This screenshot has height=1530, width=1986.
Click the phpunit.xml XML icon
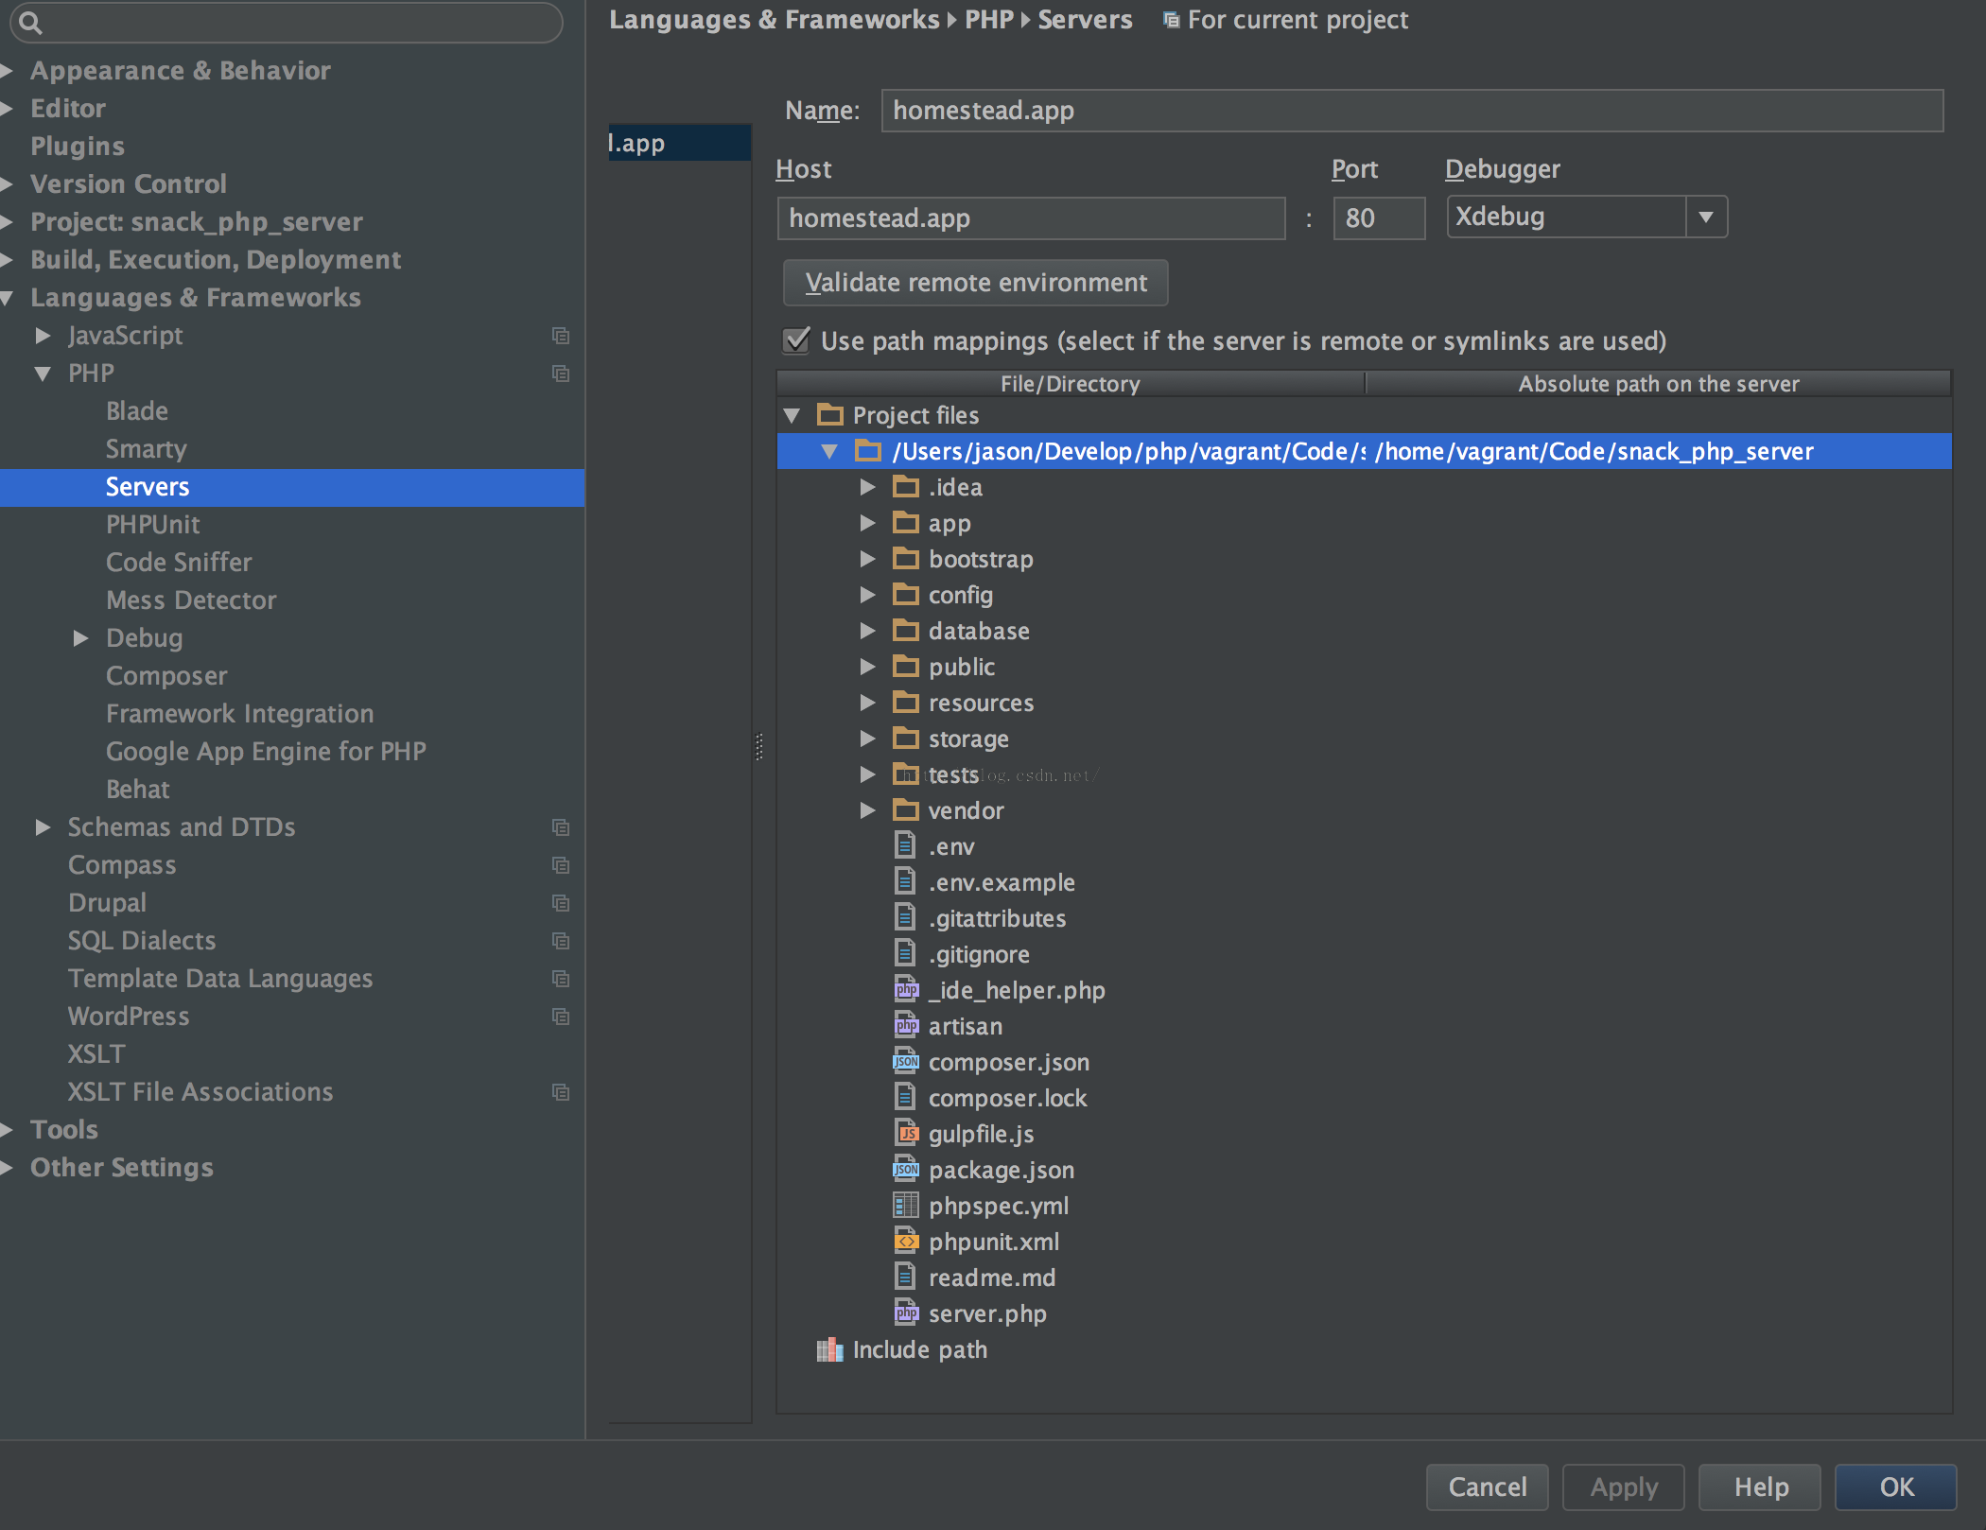coord(906,1241)
